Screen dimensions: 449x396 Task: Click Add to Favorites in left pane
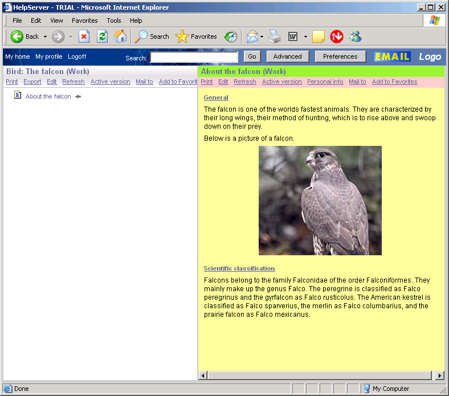click(x=178, y=81)
